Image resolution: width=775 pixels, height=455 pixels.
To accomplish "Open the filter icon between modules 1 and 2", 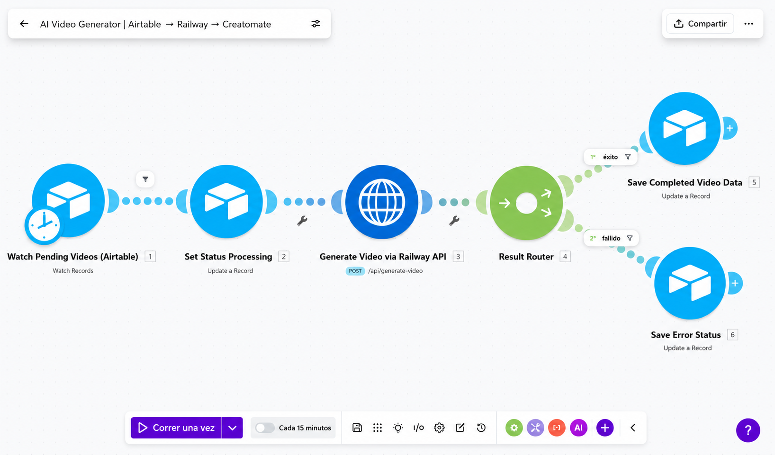I will pos(145,179).
